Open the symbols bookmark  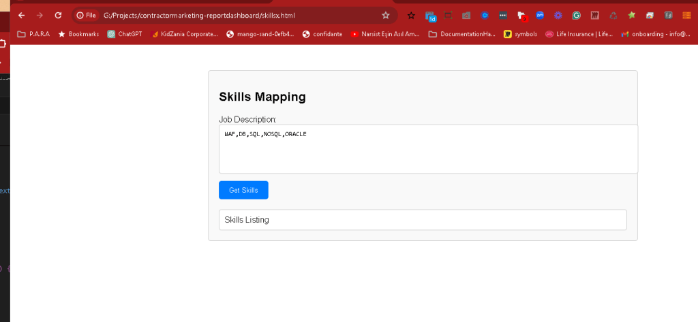click(520, 34)
